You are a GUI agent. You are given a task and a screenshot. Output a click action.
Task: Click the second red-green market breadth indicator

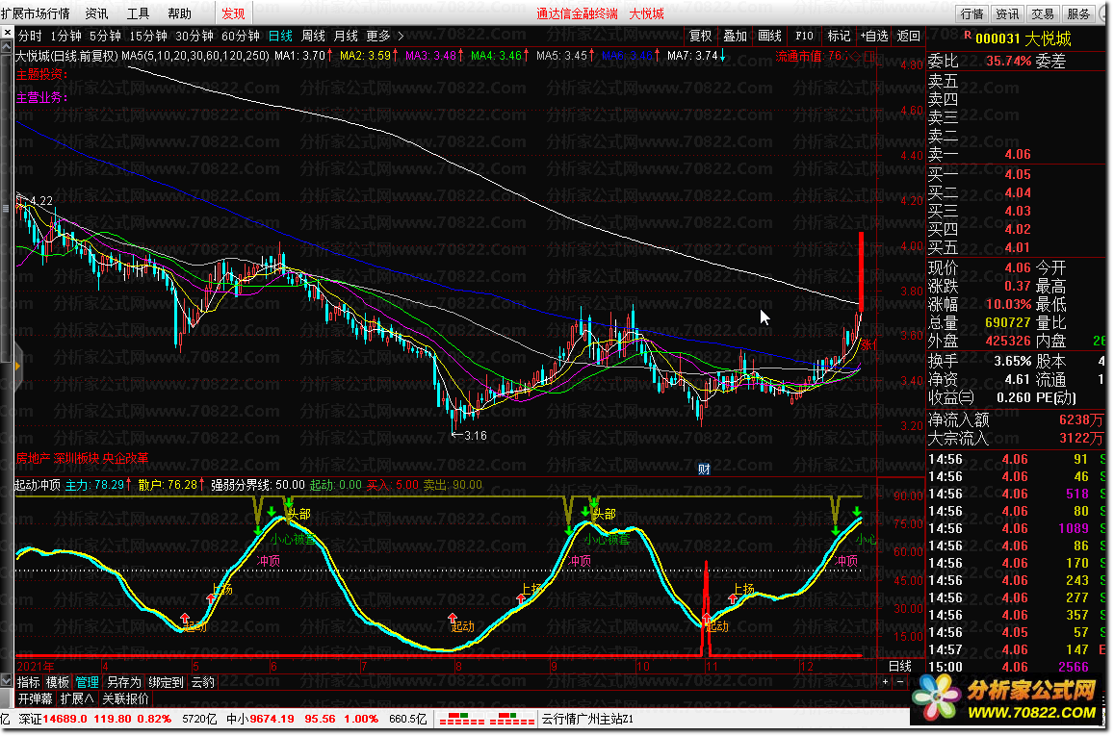click(x=511, y=719)
